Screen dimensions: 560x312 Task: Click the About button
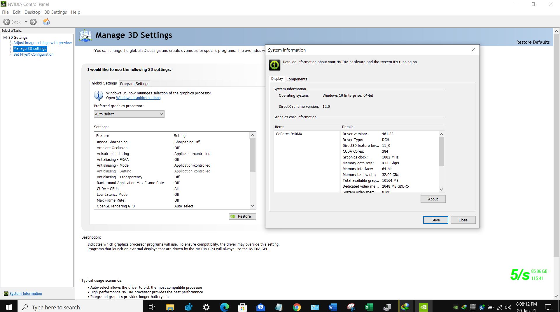433,199
